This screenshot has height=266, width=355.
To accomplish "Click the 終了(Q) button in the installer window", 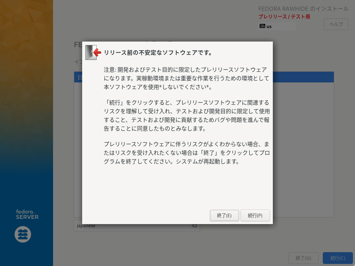I will coord(303,258).
